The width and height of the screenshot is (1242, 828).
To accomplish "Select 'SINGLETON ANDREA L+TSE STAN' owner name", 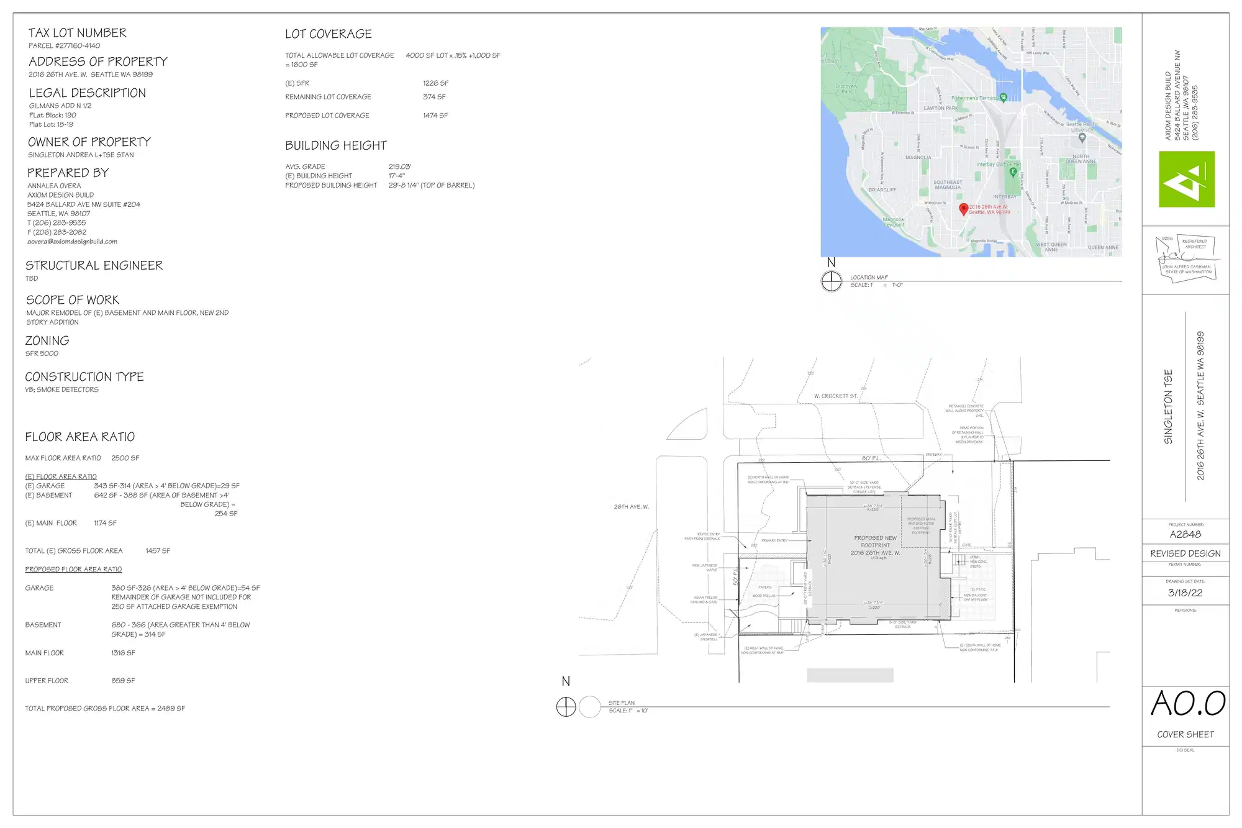I will pos(81,155).
